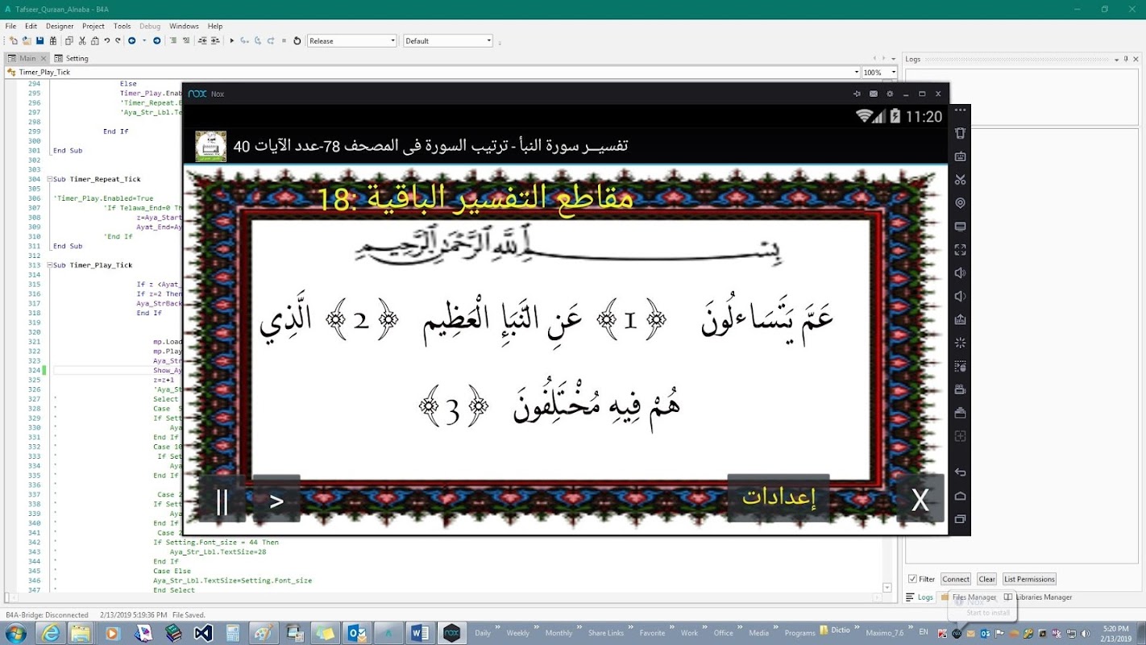Screen dimensions: 1146x645
Task: Collapse the Sub Timer_Repeat_Tick code block
Action: click(49, 179)
